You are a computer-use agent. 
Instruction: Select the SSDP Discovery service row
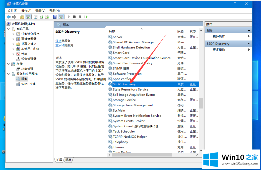[154, 84]
